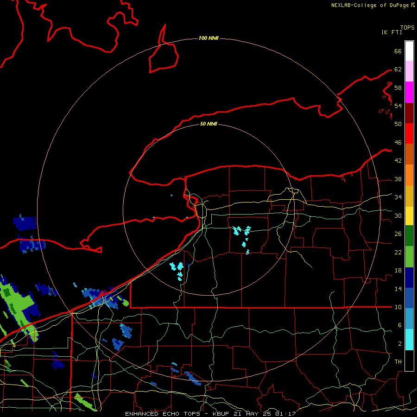Click the NEXLAB-College of DuPage credit text

[x=370, y=5]
